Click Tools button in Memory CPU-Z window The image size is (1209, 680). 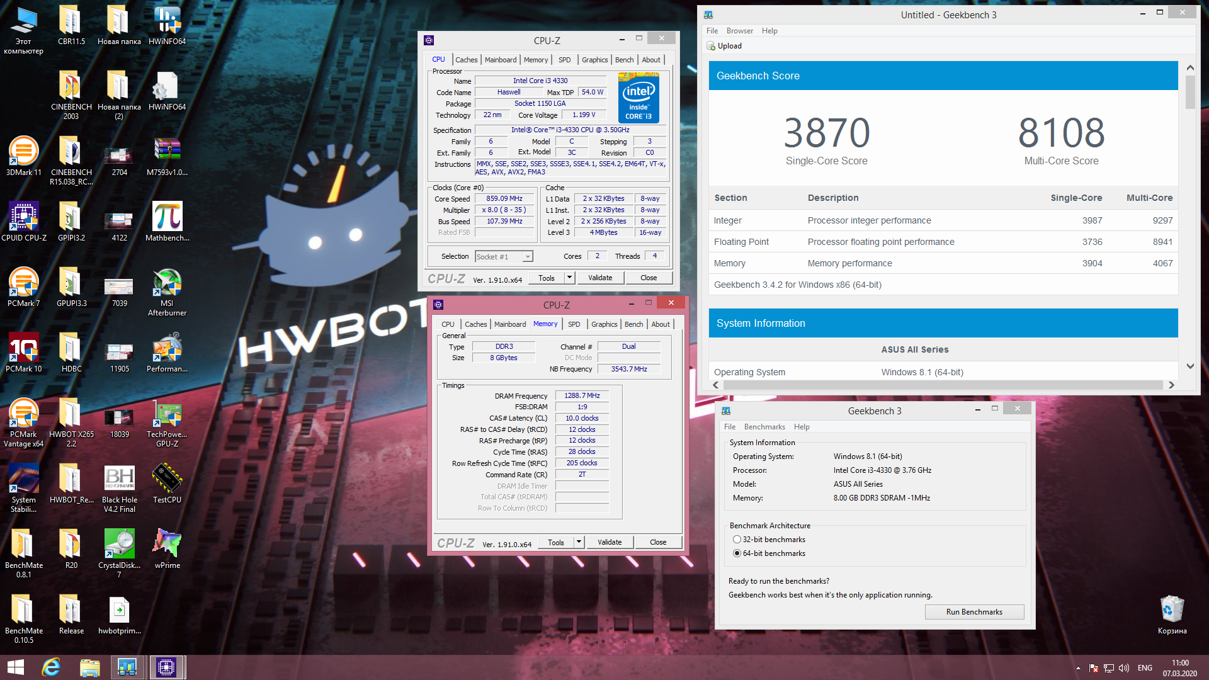[556, 542]
